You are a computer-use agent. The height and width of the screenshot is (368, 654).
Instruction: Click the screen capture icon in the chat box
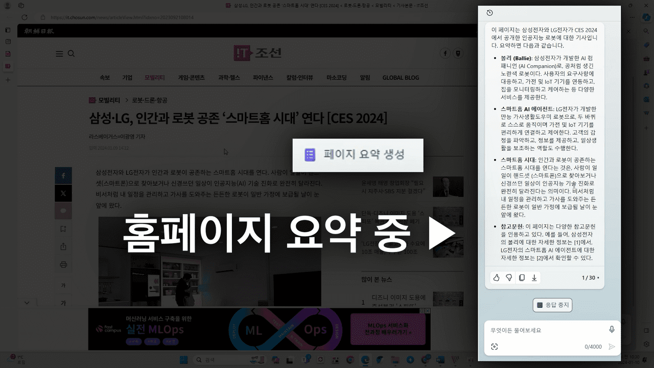tap(494, 346)
